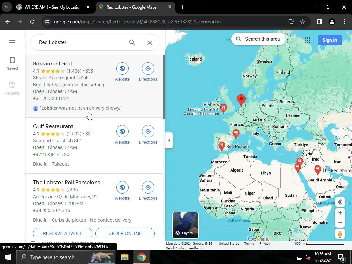Click the Sign in button
The width and height of the screenshot is (352, 264).
pyautogui.click(x=330, y=40)
